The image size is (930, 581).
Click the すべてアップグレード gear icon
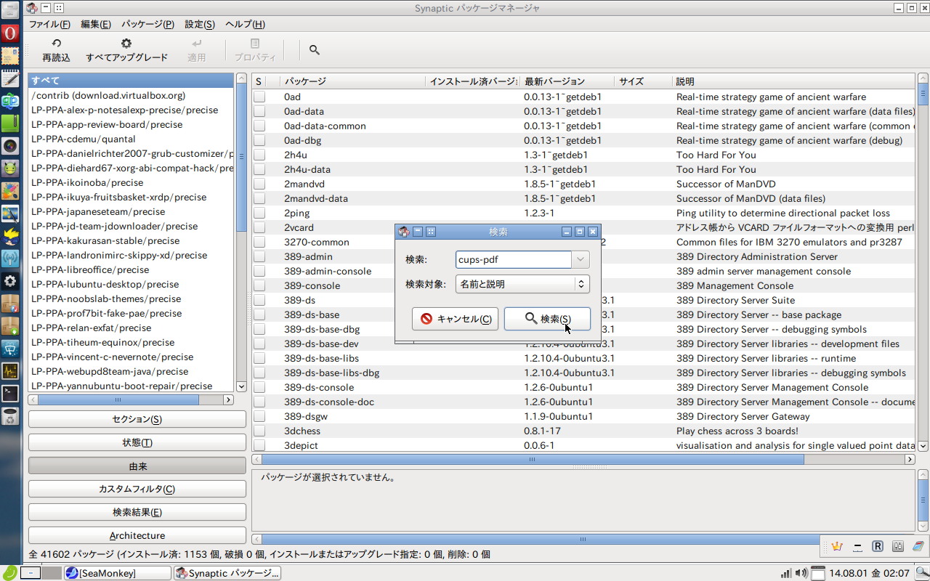coord(126,44)
